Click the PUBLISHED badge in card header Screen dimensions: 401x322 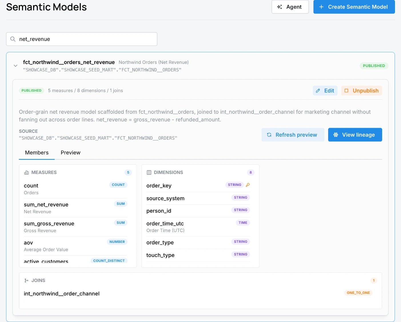point(374,66)
